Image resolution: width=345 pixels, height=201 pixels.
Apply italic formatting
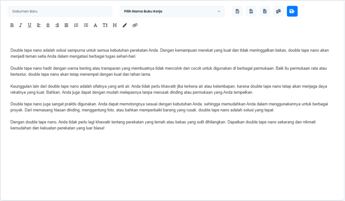tap(21, 25)
